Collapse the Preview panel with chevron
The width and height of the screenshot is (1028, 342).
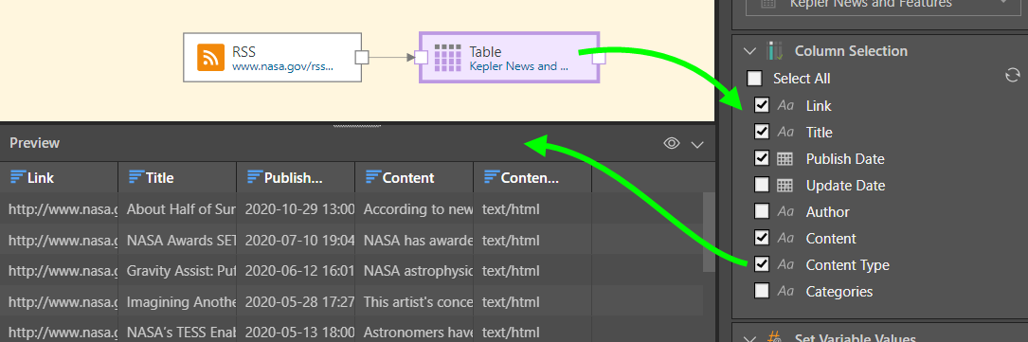pos(697,144)
